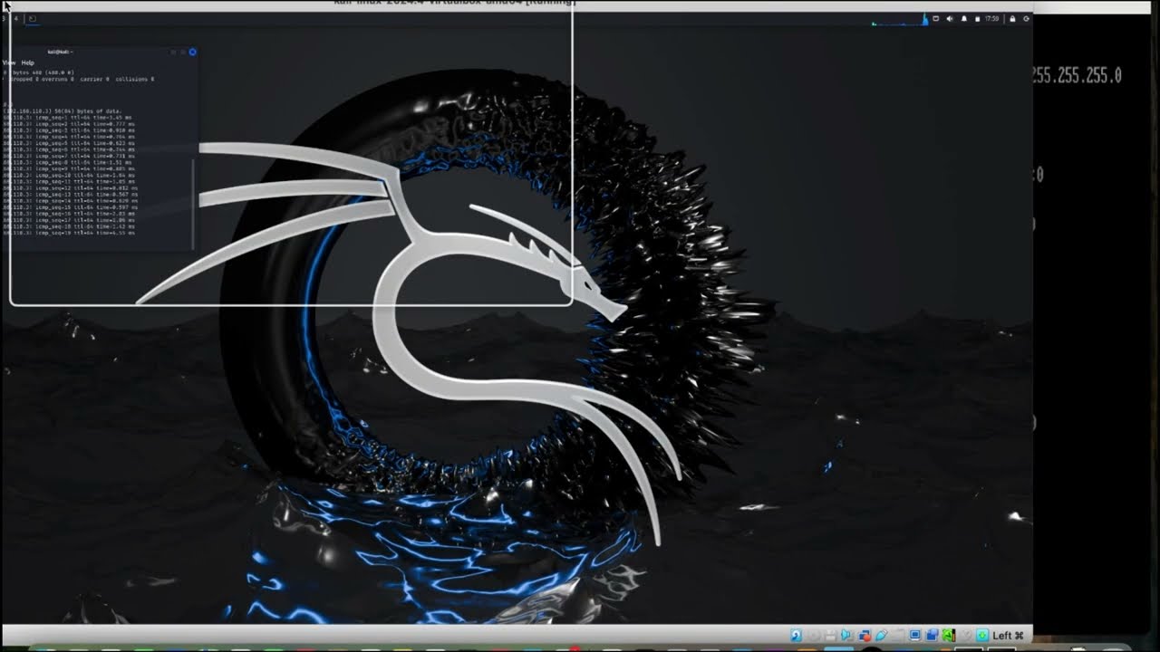This screenshot has height=652, width=1160.
Task: Open the Help menu in terminal window
Action: point(28,62)
